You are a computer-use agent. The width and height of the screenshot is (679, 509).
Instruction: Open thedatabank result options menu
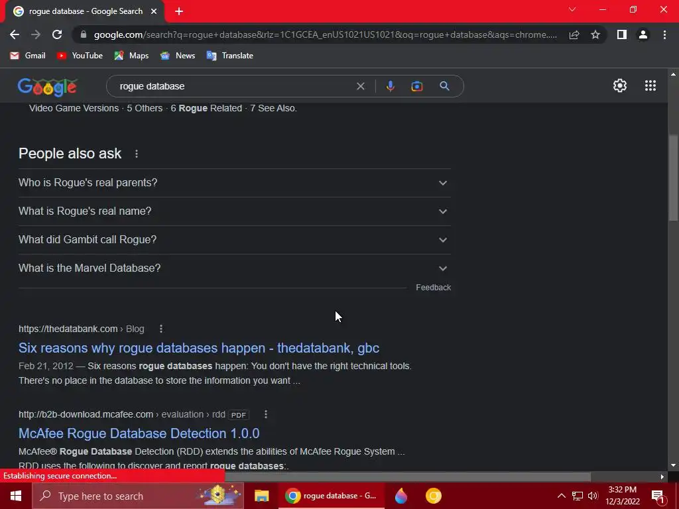coord(160,329)
